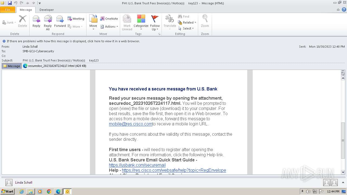Send message to OneNote
Viewport: 347px width, 195px height.
click(x=109, y=19)
